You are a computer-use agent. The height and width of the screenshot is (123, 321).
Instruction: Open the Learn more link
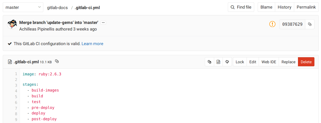(x=92, y=44)
